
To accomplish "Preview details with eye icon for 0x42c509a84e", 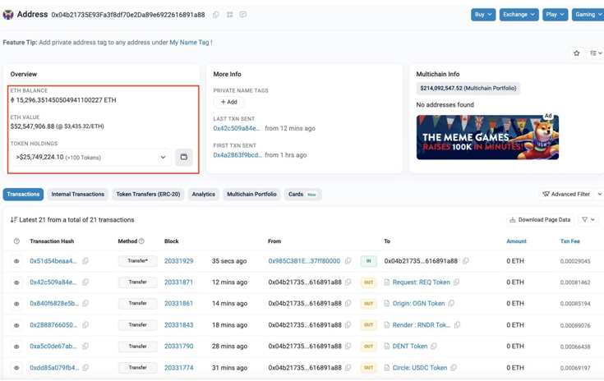I will [16, 282].
